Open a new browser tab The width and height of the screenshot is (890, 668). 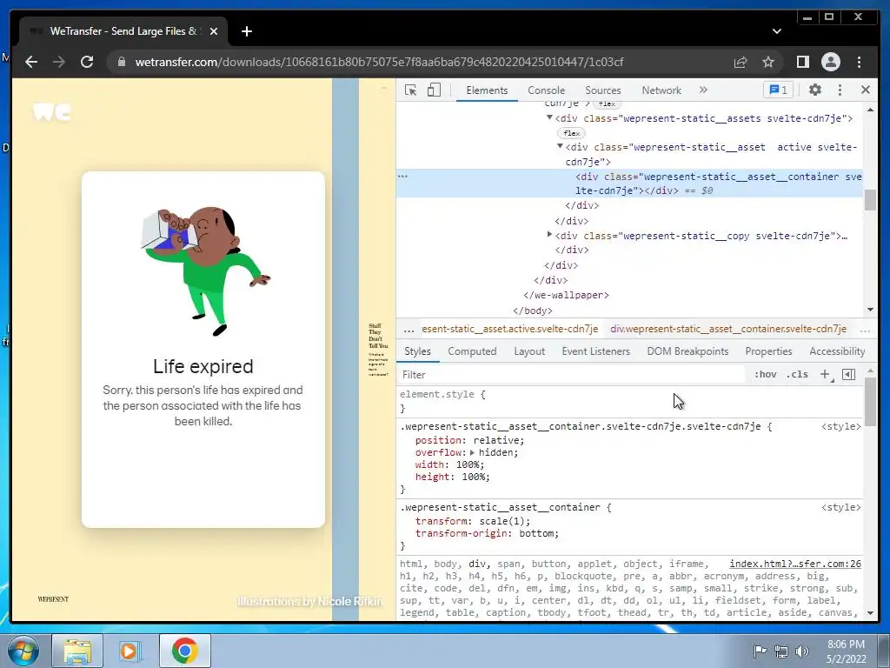coord(246,31)
